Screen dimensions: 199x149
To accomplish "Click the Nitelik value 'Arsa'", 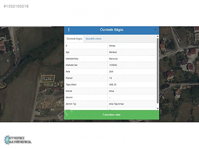I will (112, 91).
